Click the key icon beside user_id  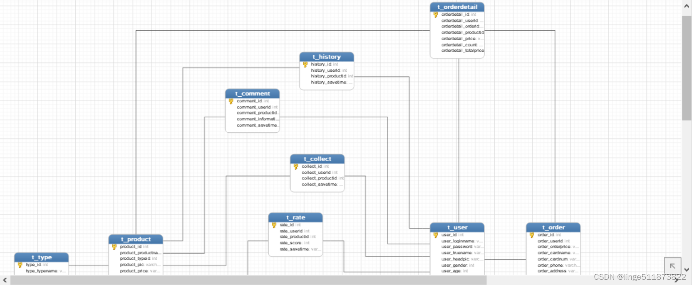436,235
